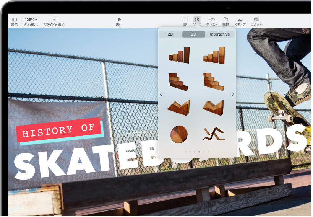313x217 pixels.
Task: Click the chart (グラフ) toolbar icon
Action: pos(197,20)
